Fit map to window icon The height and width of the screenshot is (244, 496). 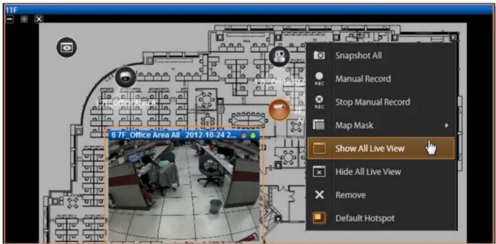39,19
